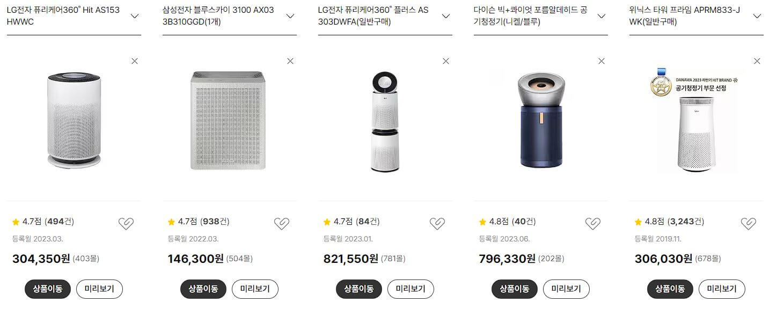Remove Samsung Bluesky 3100 using its X icon
The height and width of the screenshot is (310, 777).
click(290, 61)
